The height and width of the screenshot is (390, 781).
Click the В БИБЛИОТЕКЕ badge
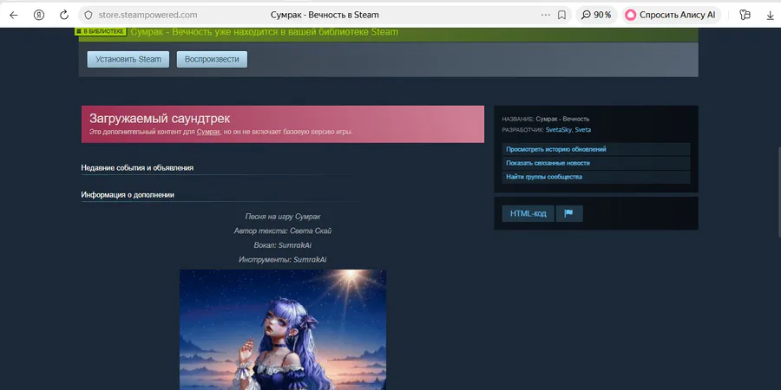click(x=100, y=31)
